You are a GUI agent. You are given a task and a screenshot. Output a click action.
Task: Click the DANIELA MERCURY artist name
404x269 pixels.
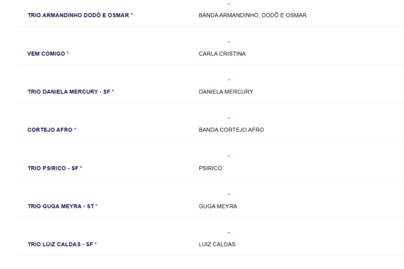click(x=226, y=92)
